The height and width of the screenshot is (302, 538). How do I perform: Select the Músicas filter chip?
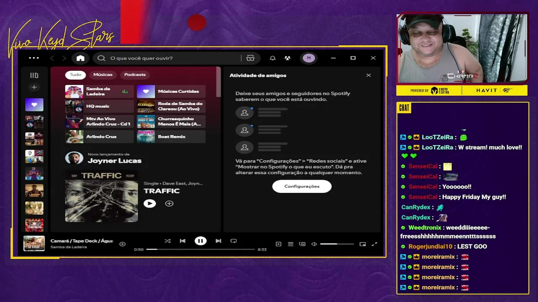(103, 75)
